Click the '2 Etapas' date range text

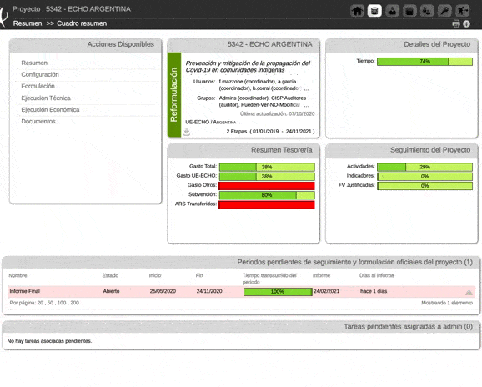(x=270, y=131)
